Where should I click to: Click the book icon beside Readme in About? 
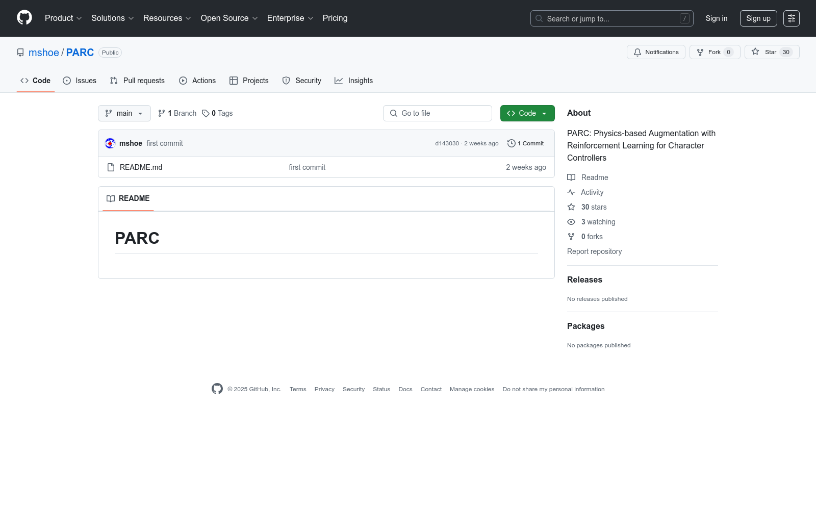pyautogui.click(x=571, y=177)
